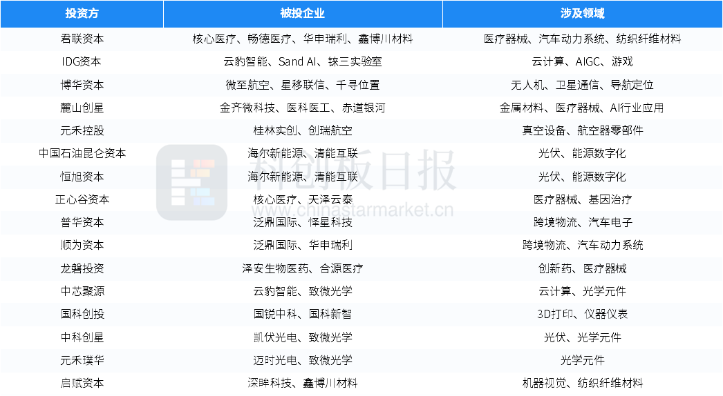Viewport: 723px width, 396px height.
Task: Click the field cell 跨境物流、汽车动力系统
Action: click(x=583, y=246)
